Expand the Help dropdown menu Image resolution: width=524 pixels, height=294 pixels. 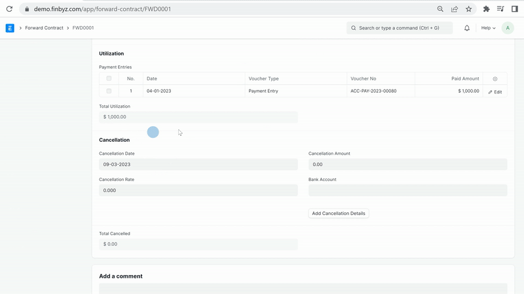coord(488,28)
